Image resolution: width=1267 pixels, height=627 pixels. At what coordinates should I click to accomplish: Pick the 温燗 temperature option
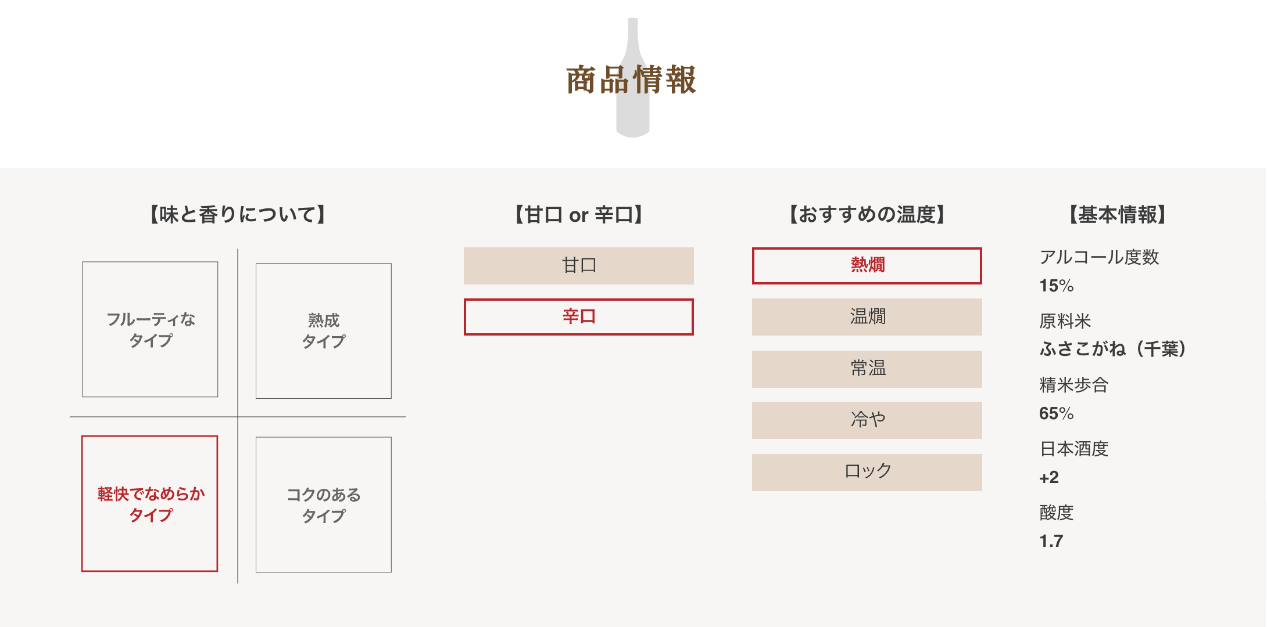click(867, 317)
